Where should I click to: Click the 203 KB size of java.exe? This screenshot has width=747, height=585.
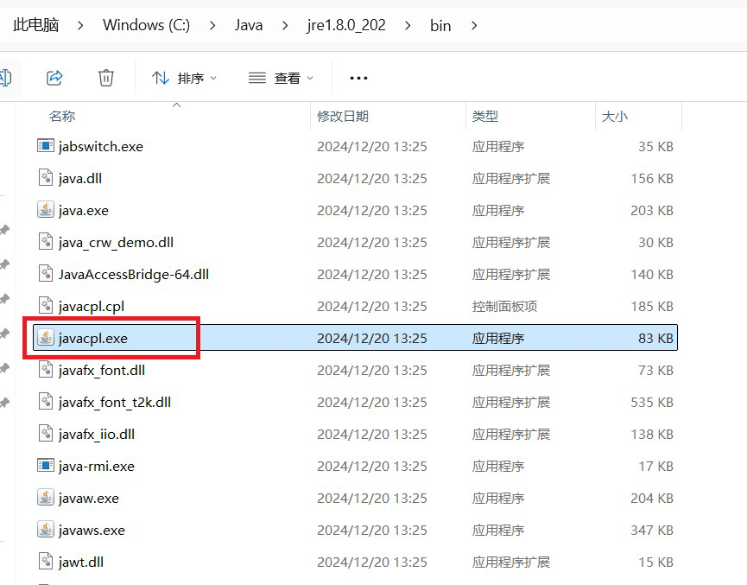click(652, 210)
